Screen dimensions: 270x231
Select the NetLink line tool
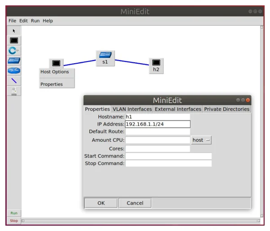coord(14,81)
